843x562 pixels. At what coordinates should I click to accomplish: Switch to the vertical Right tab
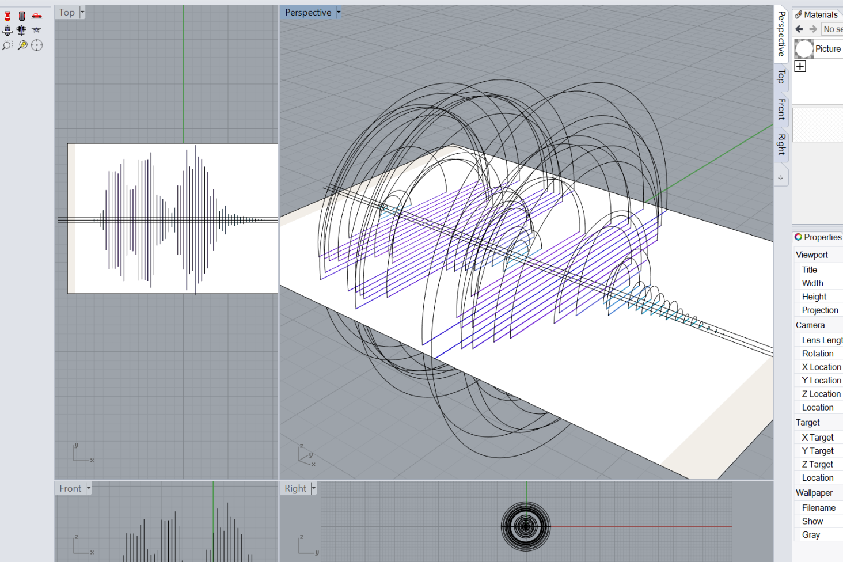coord(781,145)
